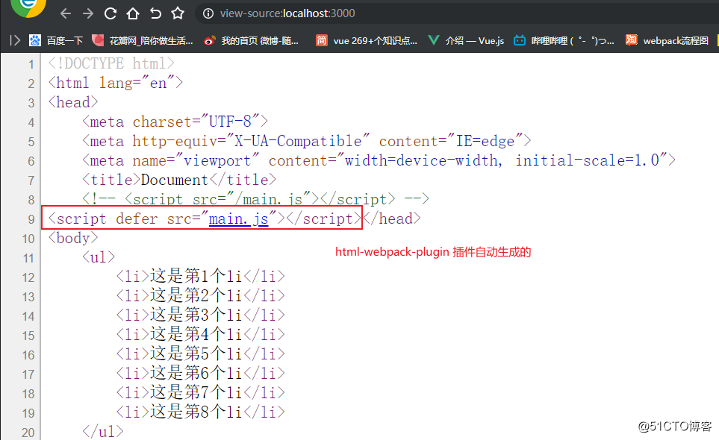This screenshot has width=719, height=440.
Task: Click the meta charset="UTF-8" line
Action: click(175, 122)
